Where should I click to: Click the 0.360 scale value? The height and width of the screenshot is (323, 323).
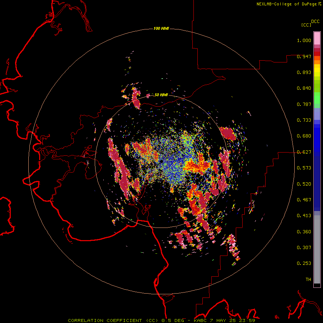[304, 232]
